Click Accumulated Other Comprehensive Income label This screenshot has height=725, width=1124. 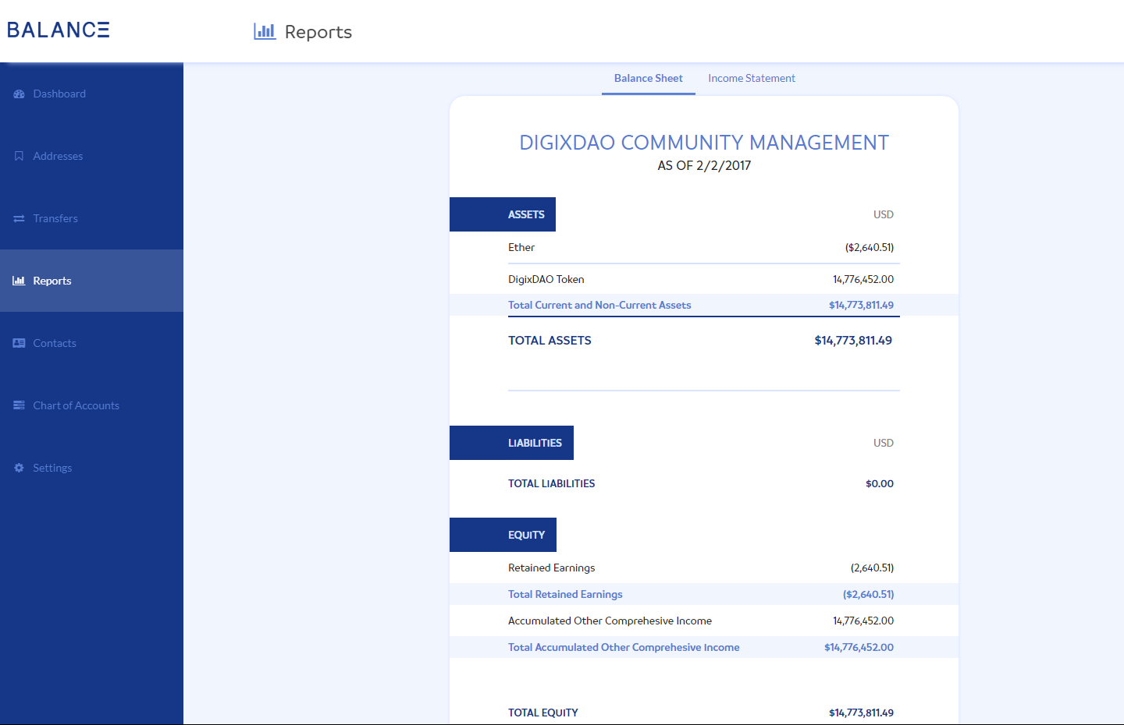pos(610,621)
